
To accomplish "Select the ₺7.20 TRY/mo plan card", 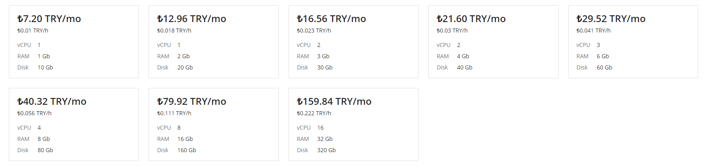I will click(x=74, y=42).
